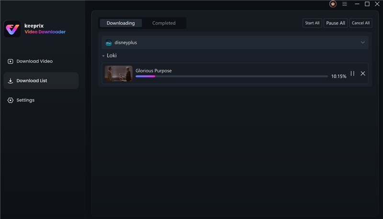The image size is (383, 219).
Task: Switch to the Completed tab
Action: point(164,23)
